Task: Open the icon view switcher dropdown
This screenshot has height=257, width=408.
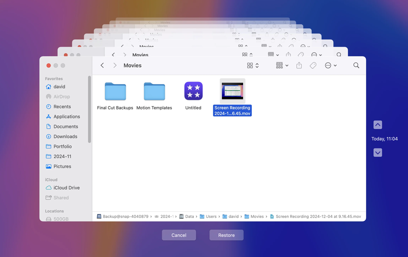Action: [253, 65]
